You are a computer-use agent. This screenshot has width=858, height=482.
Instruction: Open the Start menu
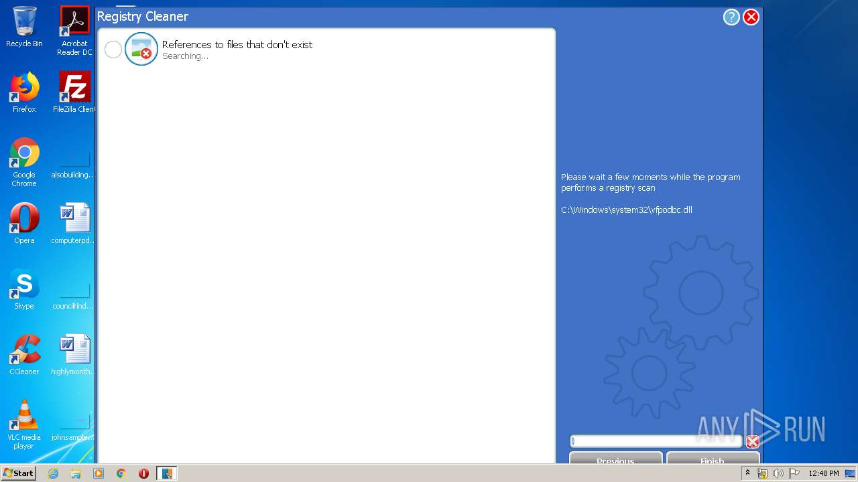point(19,473)
